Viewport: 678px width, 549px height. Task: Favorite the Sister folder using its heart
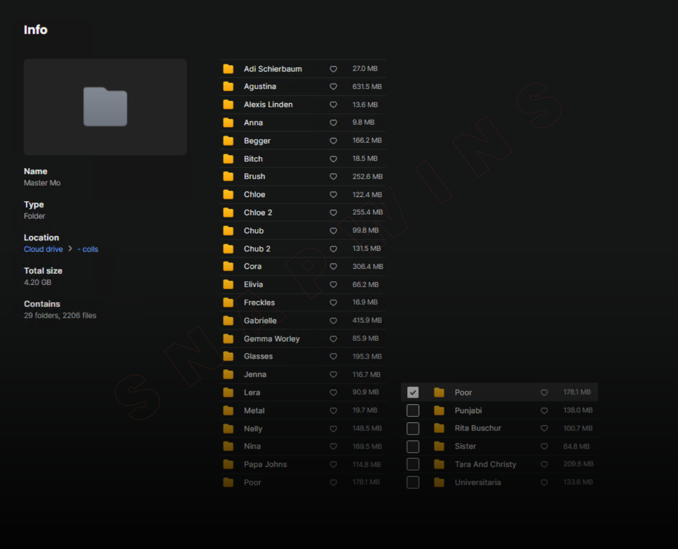544,446
